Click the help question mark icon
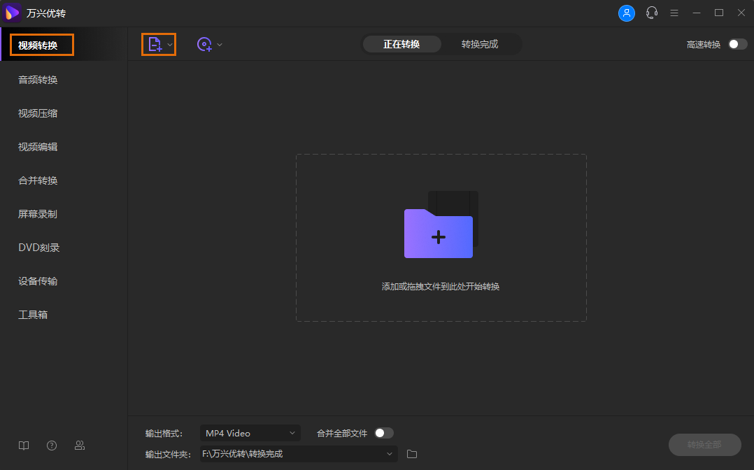The image size is (754, 470). 51,446
